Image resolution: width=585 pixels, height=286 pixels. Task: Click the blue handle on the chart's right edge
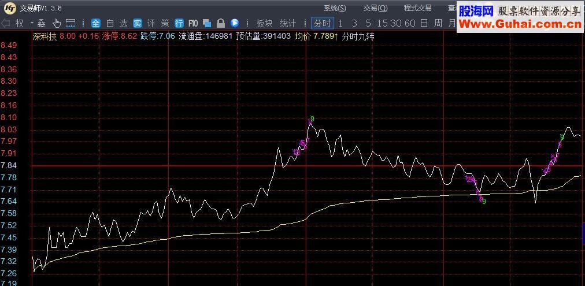coord(583,233)
